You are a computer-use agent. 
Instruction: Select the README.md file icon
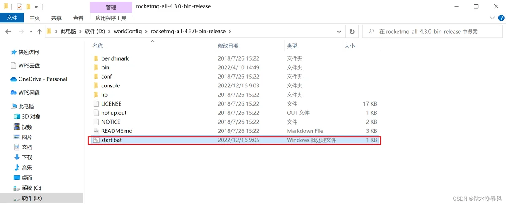[x=96, y=131]
